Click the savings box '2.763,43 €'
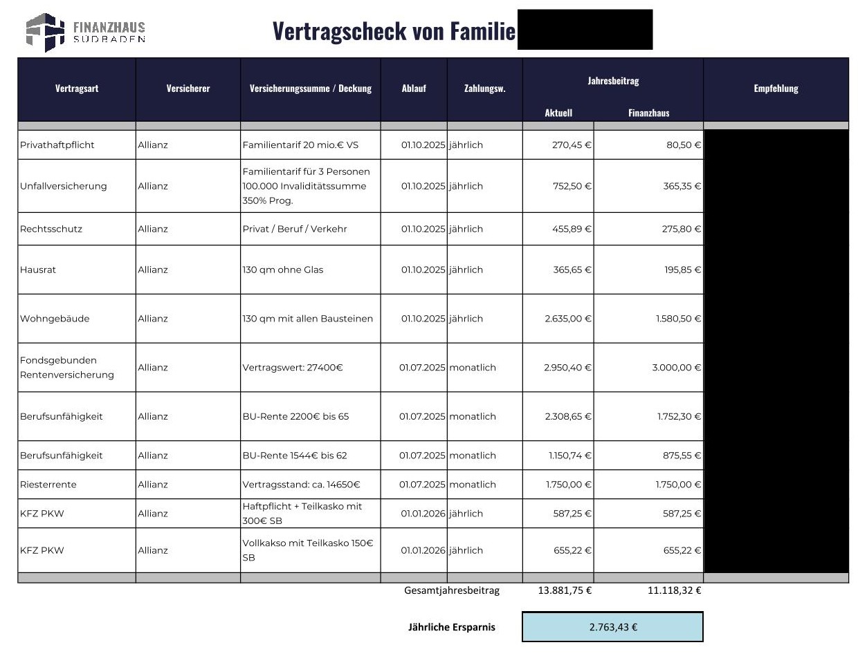Viewport: 867px width, 656px height. pyautogui.click(x=613, y=627)
